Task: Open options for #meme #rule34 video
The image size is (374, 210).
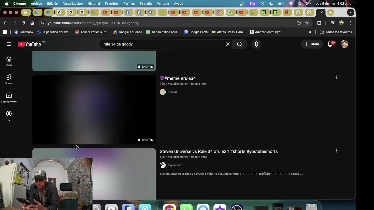Action: pos(336,78)
